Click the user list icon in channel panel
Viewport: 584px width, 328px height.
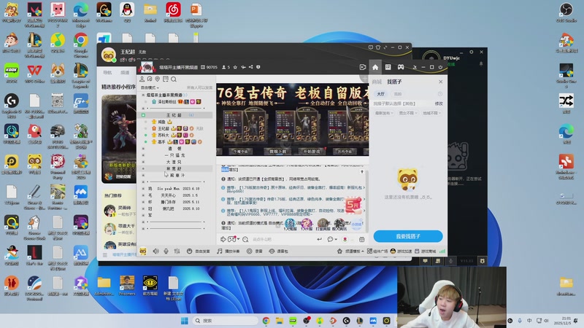(142, 79)
